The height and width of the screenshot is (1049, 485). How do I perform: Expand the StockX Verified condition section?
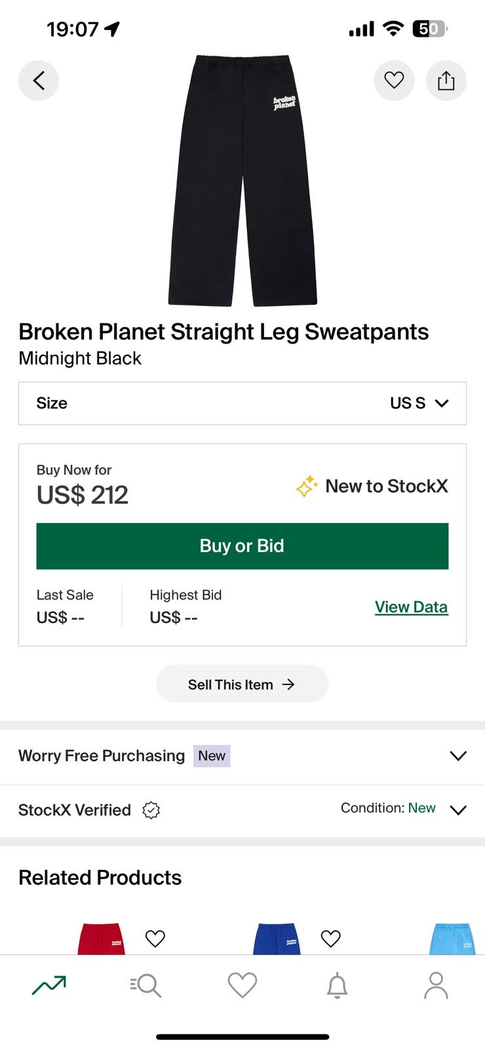pyautogui.click(x=458, y=810)
